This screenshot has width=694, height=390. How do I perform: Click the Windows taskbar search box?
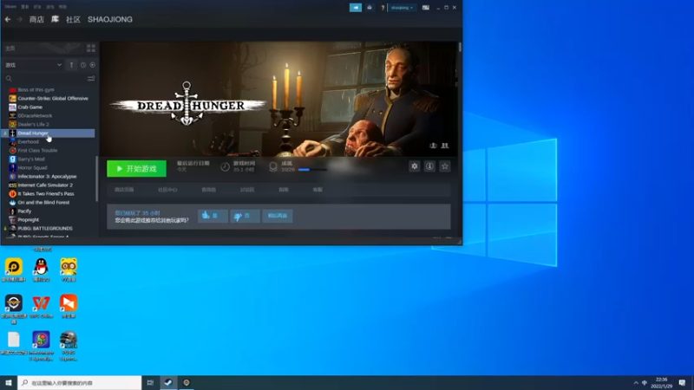click(80, 382)
